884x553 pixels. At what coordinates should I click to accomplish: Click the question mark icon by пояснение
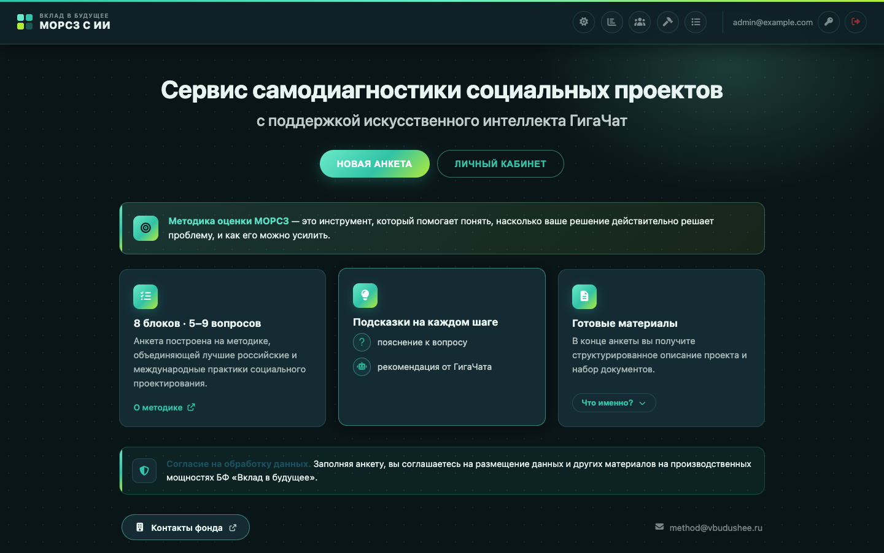pos(362,342)
